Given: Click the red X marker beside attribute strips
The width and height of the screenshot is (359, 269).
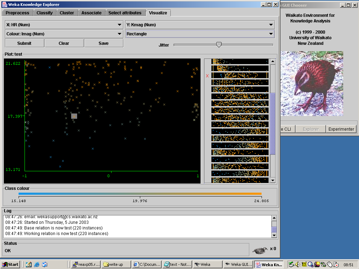Looking at the screenshot, I should (207, 76).
